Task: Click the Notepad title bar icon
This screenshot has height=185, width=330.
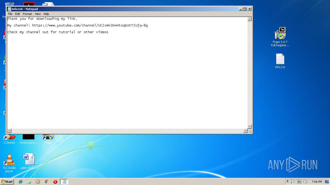Action: tap(10, 9)
